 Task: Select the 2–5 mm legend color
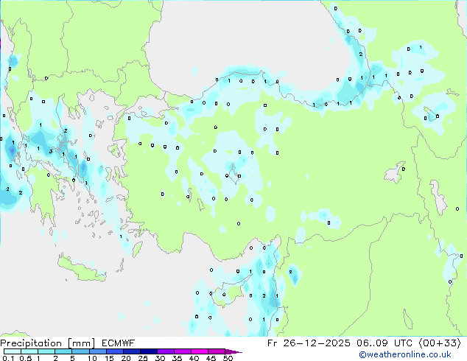(x=63, y=351)
